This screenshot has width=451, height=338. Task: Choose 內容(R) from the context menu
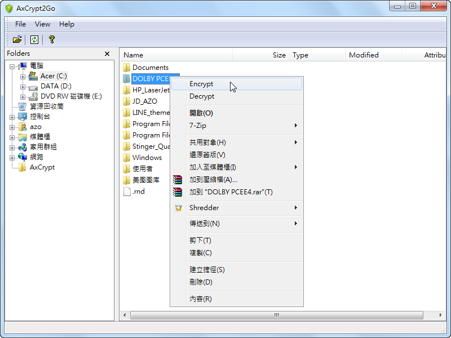236,299
